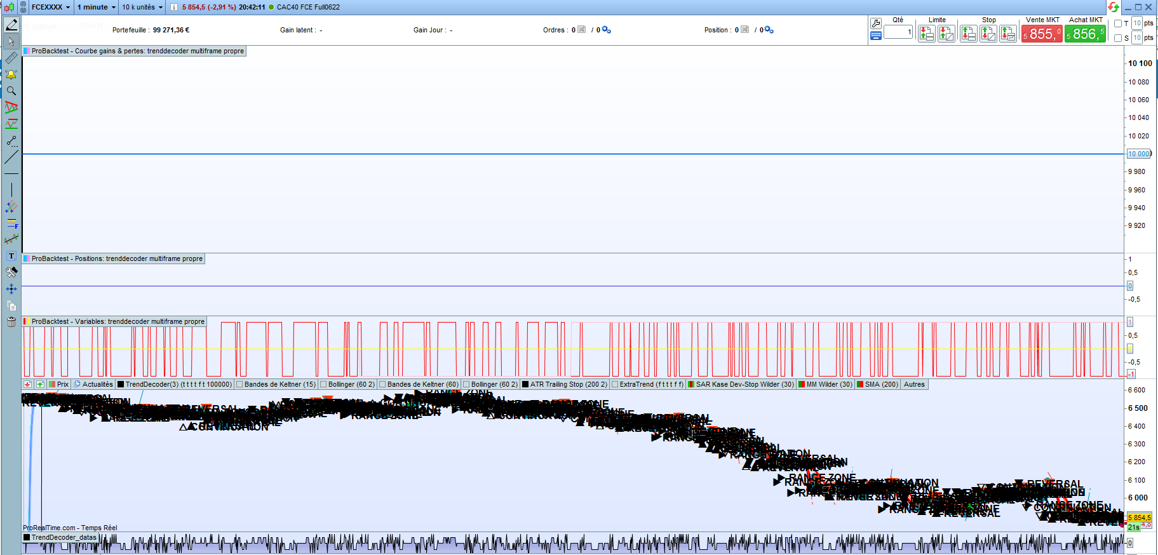Click the Portefeuille value 99 271,36 €
Image resolution: width=1158 pixels, height=555 pixels.
[172, 30]
